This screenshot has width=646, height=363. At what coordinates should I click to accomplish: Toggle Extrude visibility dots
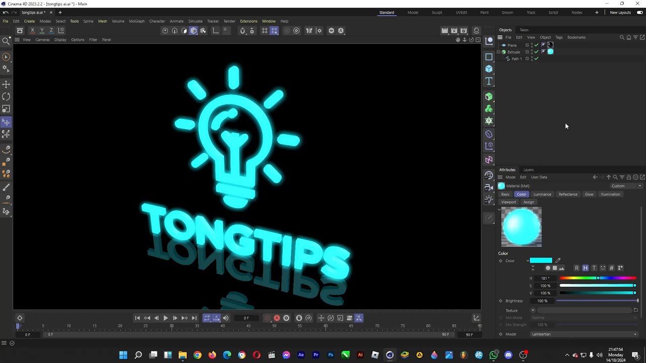point(531,51)
